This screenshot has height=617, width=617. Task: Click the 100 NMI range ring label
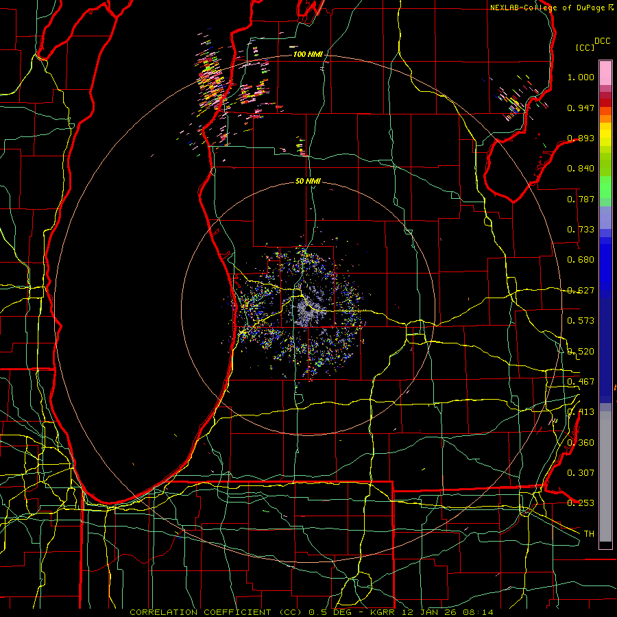(x=308, y=54)
